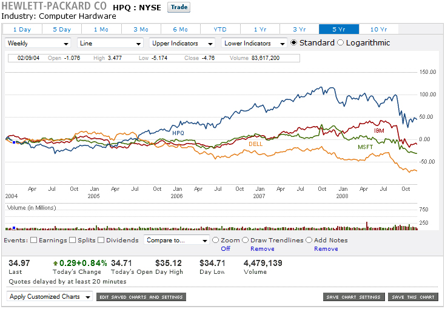Open the Line chart type dropdown
445x309 pixels.
coord(110,43)
